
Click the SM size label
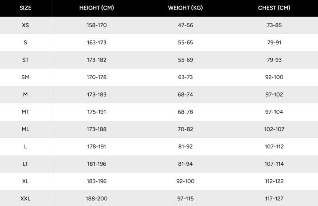pos(25,77)
